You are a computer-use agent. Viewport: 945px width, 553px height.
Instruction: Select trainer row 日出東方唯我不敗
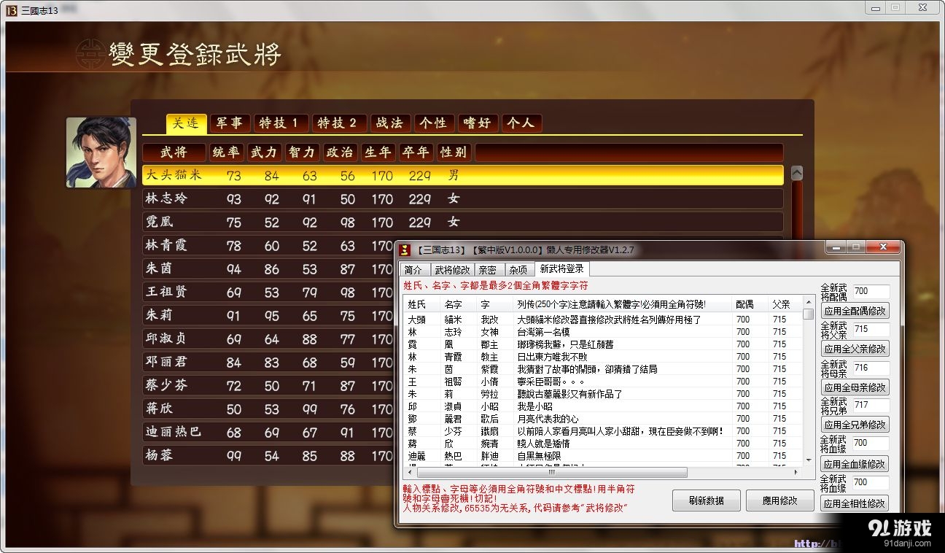pos(603,357)
